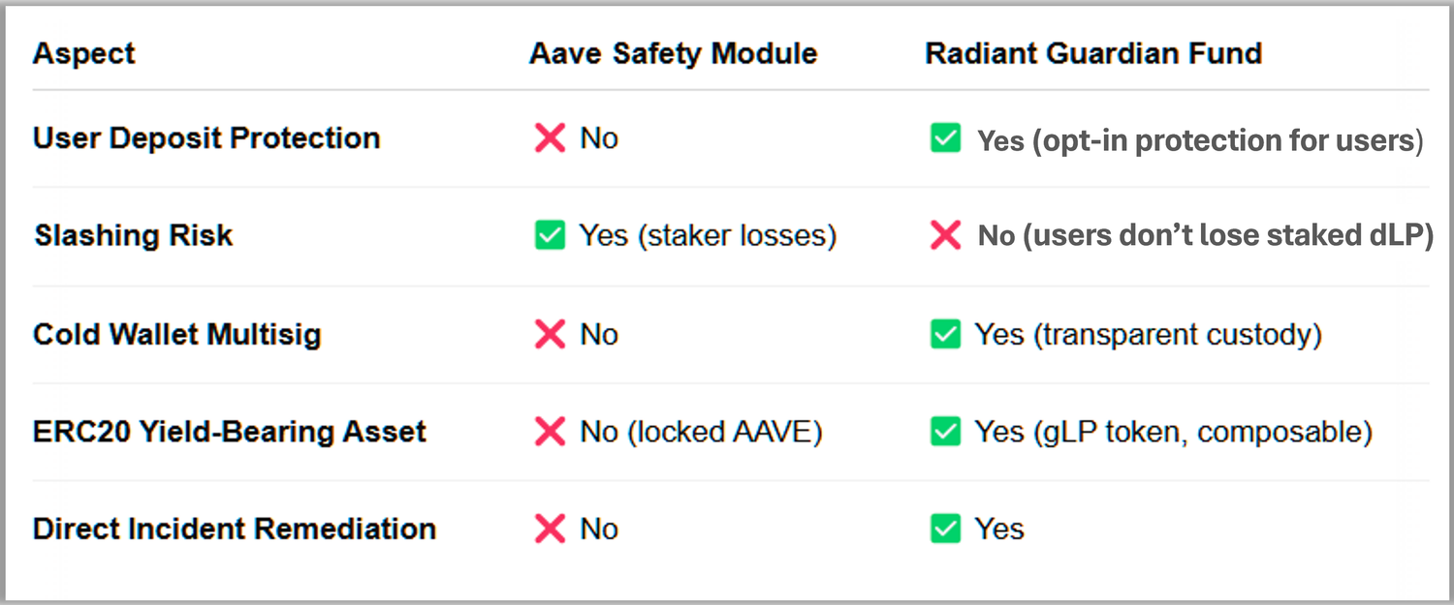
Task: Click the red X beside Aave User Deposit Protection
Action: [x=550, y=138]
